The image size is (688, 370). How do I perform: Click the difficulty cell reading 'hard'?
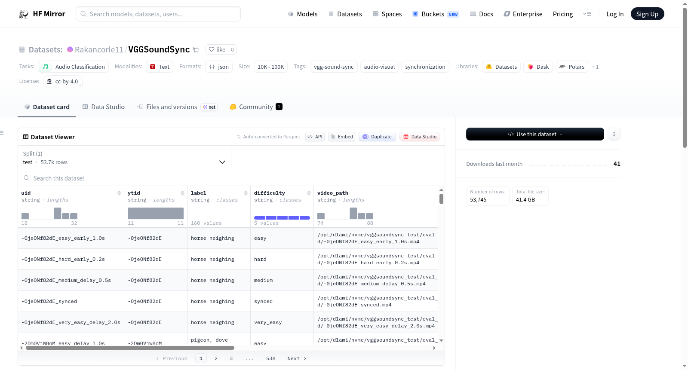pyautogui.click(x=282, y=259)
